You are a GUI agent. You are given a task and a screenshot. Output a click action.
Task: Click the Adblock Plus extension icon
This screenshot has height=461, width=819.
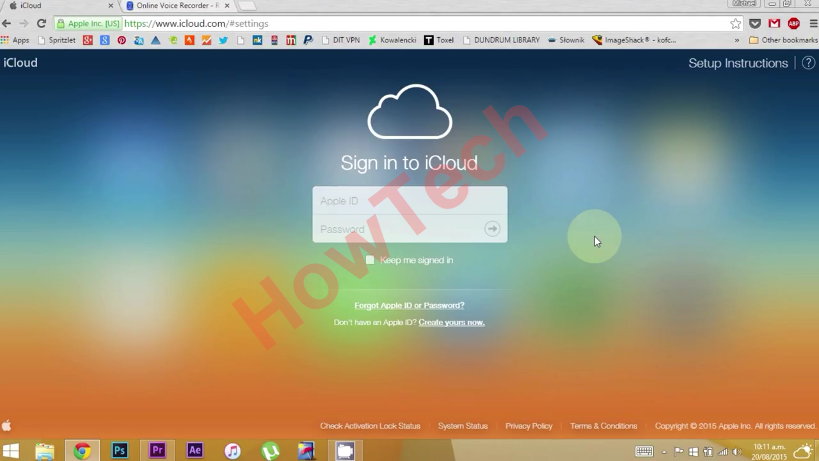click(x=794, y=24)
